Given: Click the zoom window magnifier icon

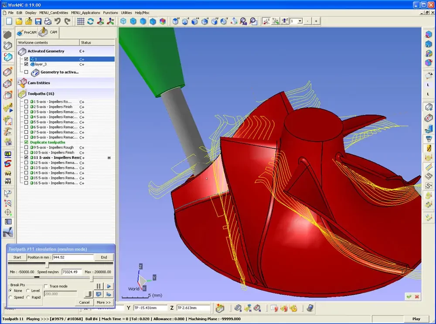Looking at the screenshot, I should point(253,21).
